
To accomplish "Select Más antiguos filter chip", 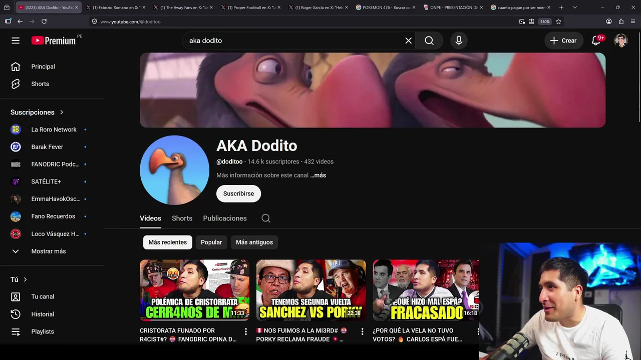I will coord(254,242).
